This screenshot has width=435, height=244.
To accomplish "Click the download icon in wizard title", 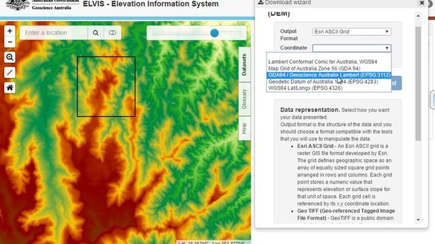I will pos(260,2).
